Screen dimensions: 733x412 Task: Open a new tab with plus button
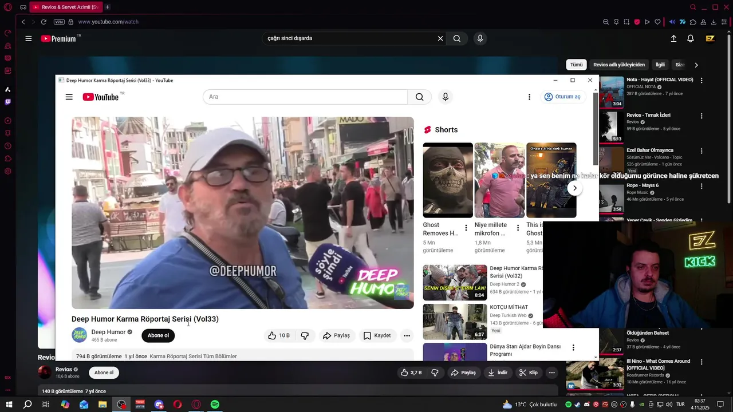point(107,7)
